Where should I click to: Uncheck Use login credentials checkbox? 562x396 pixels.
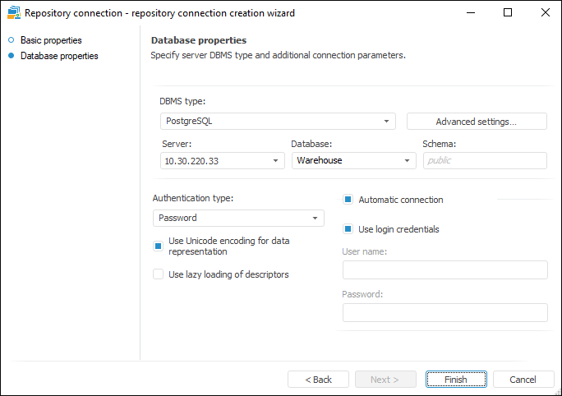click(x=348, y=229)
